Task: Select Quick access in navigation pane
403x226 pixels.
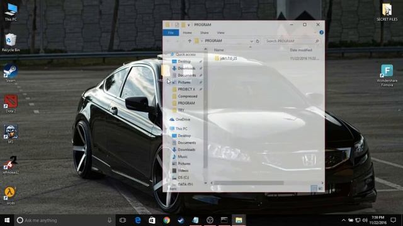Action: click(x=186, y=55)
